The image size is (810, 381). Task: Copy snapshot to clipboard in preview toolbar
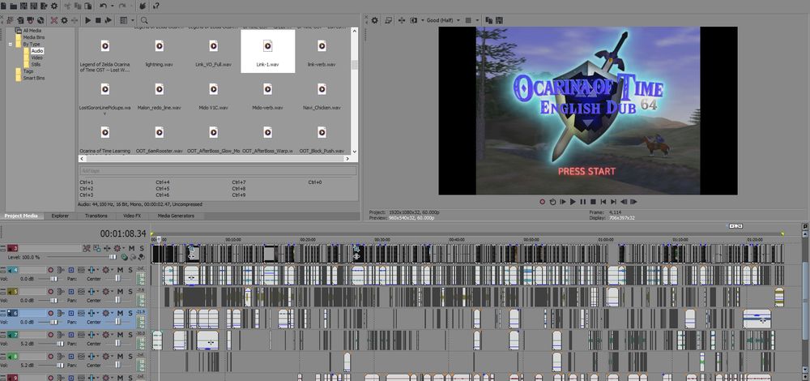click(x=488, y=20)
